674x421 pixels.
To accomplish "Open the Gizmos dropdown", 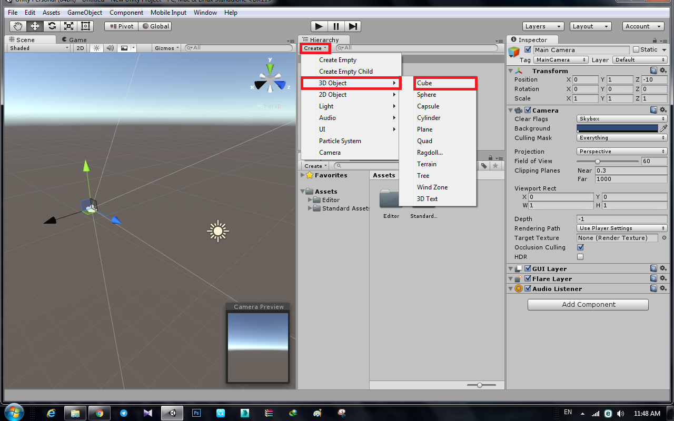I will coord(167,48).
